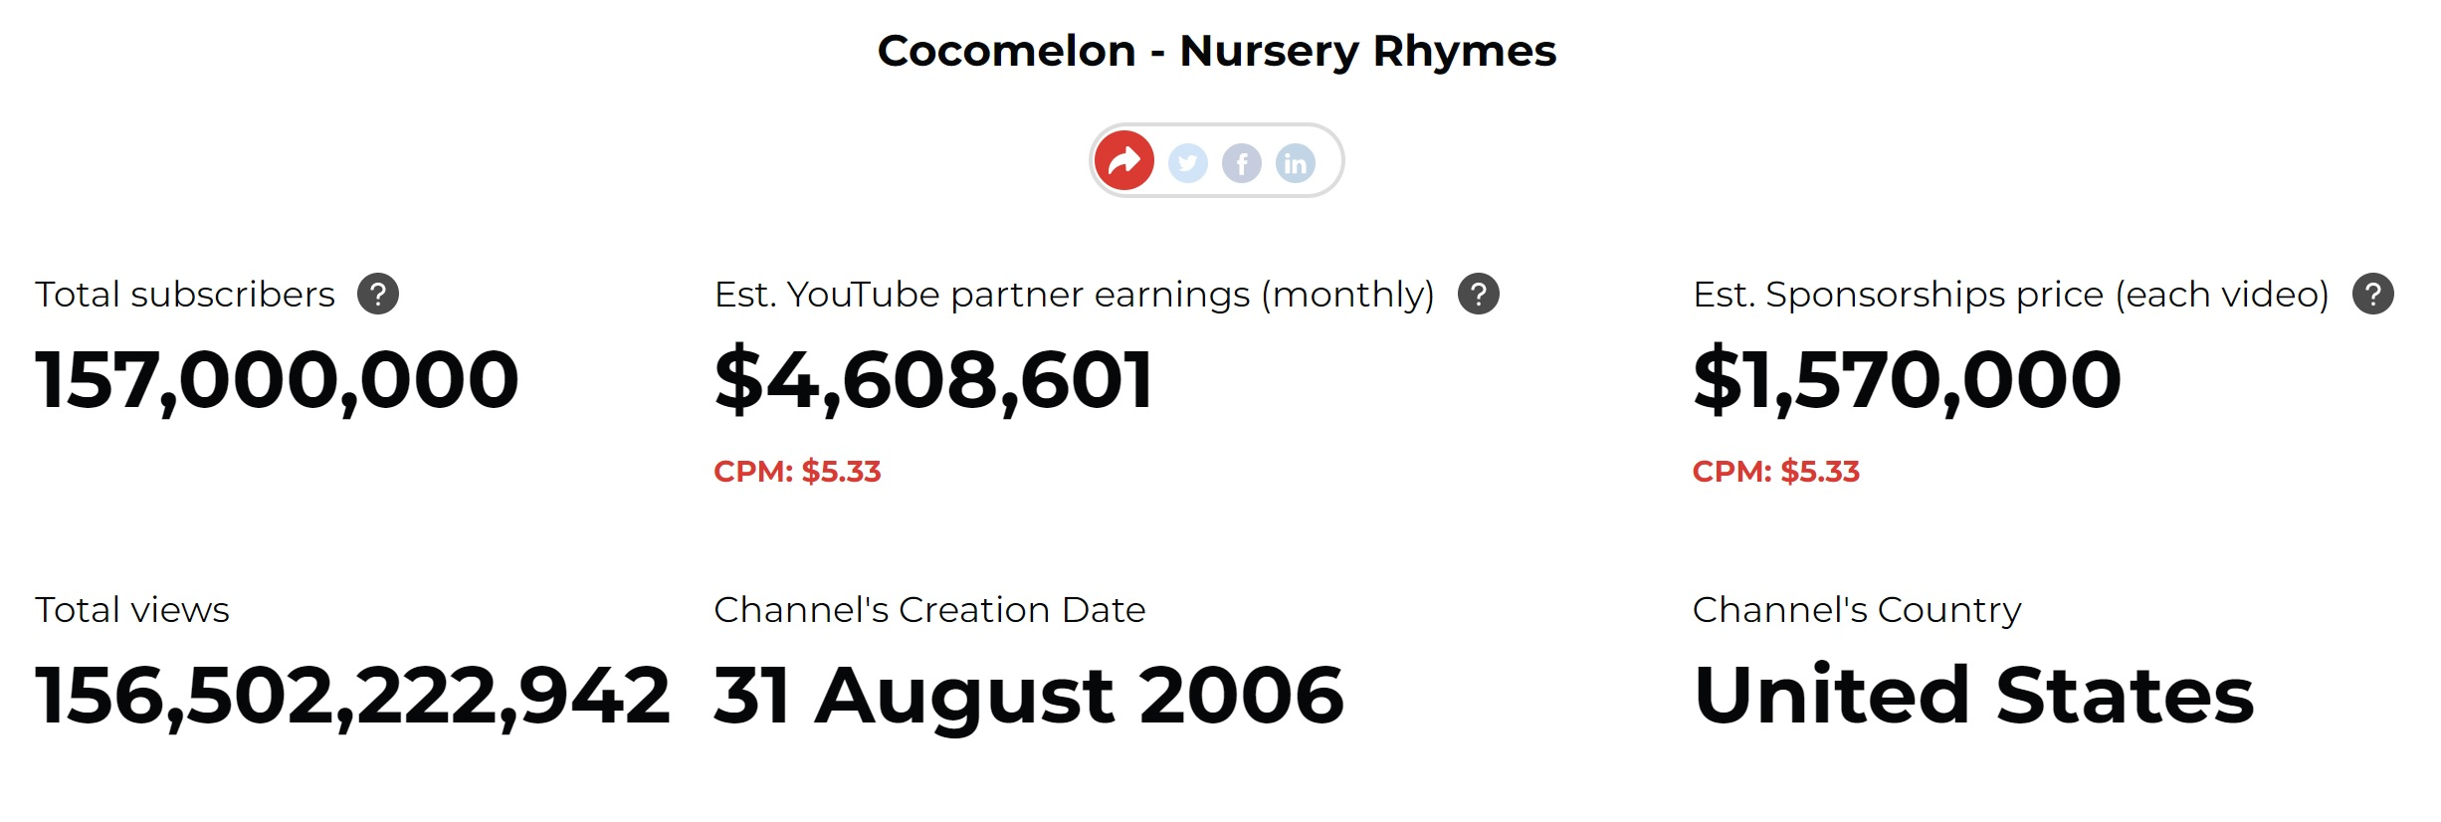Click the CPM $5.33 under partner earnings
The height and width of the screenshot is (822, 2441).
coord(797,471)
